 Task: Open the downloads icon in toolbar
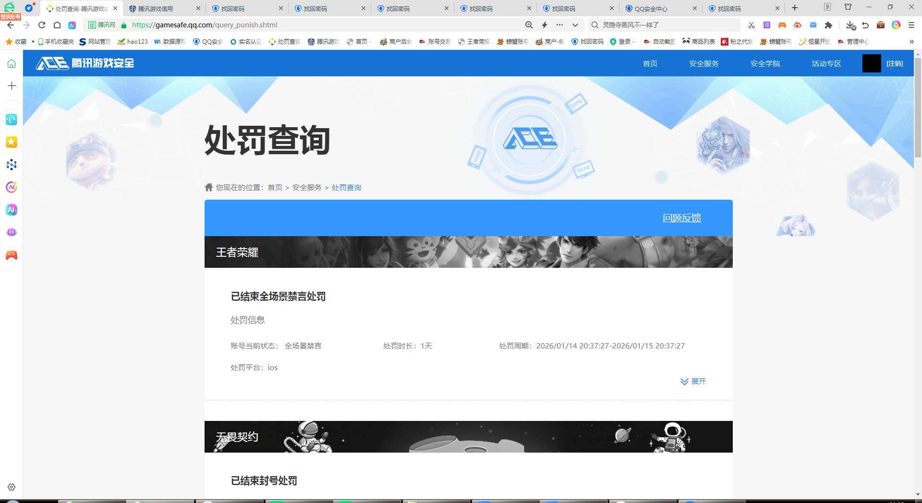(x=850, y=25)
